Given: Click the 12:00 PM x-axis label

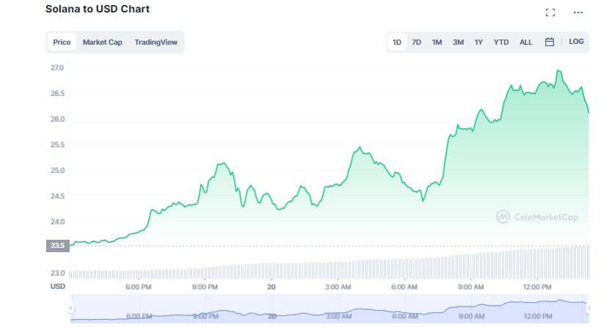Looking at the screenshot, I should (x=537, y=287).
